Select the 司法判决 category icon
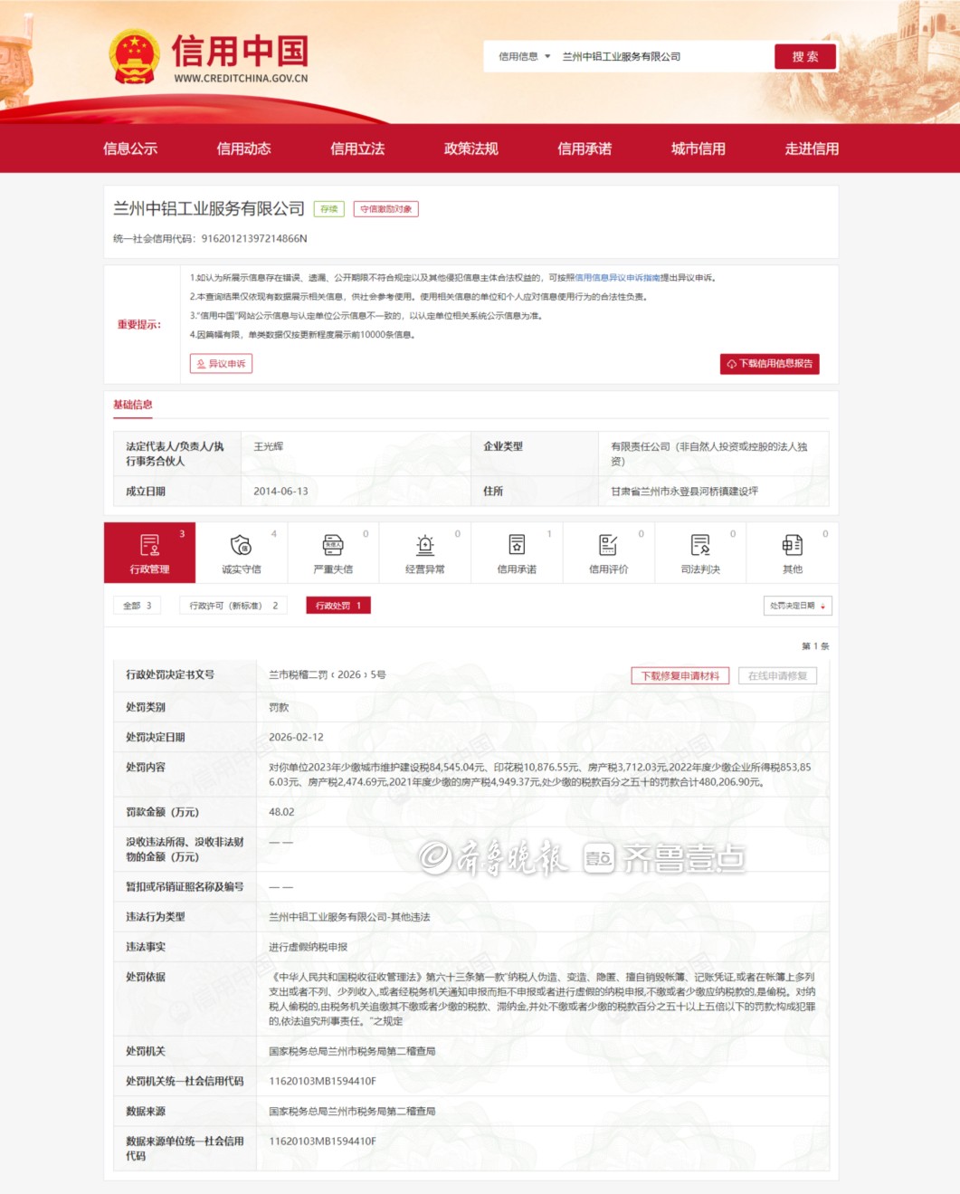 click(x=700, y=545)
